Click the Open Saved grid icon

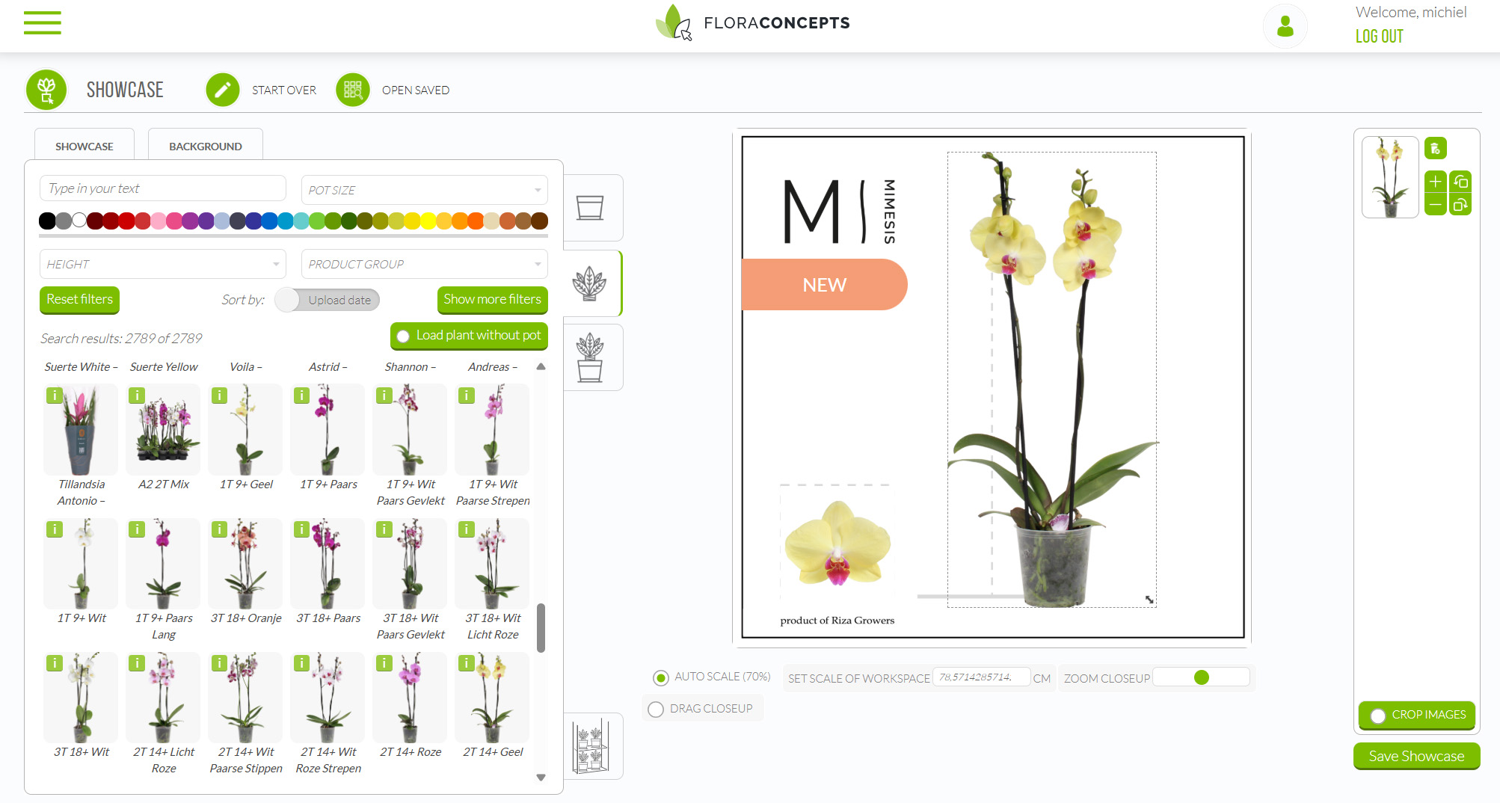click(x=353, y=90)
